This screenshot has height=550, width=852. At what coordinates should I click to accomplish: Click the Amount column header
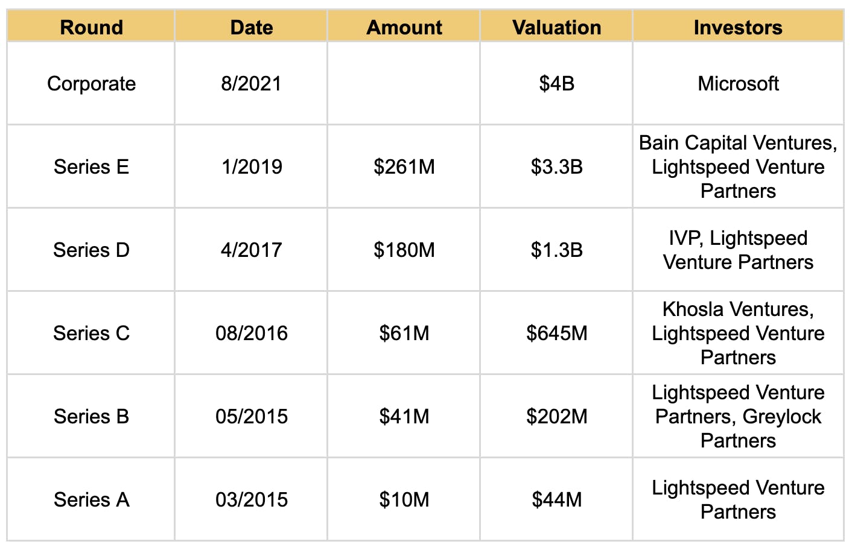tap(404, 27)
